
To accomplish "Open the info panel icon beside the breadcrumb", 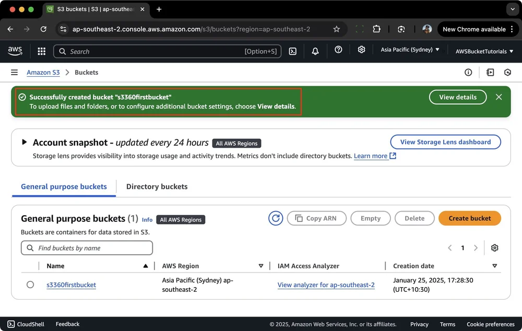I will (468, 72).
